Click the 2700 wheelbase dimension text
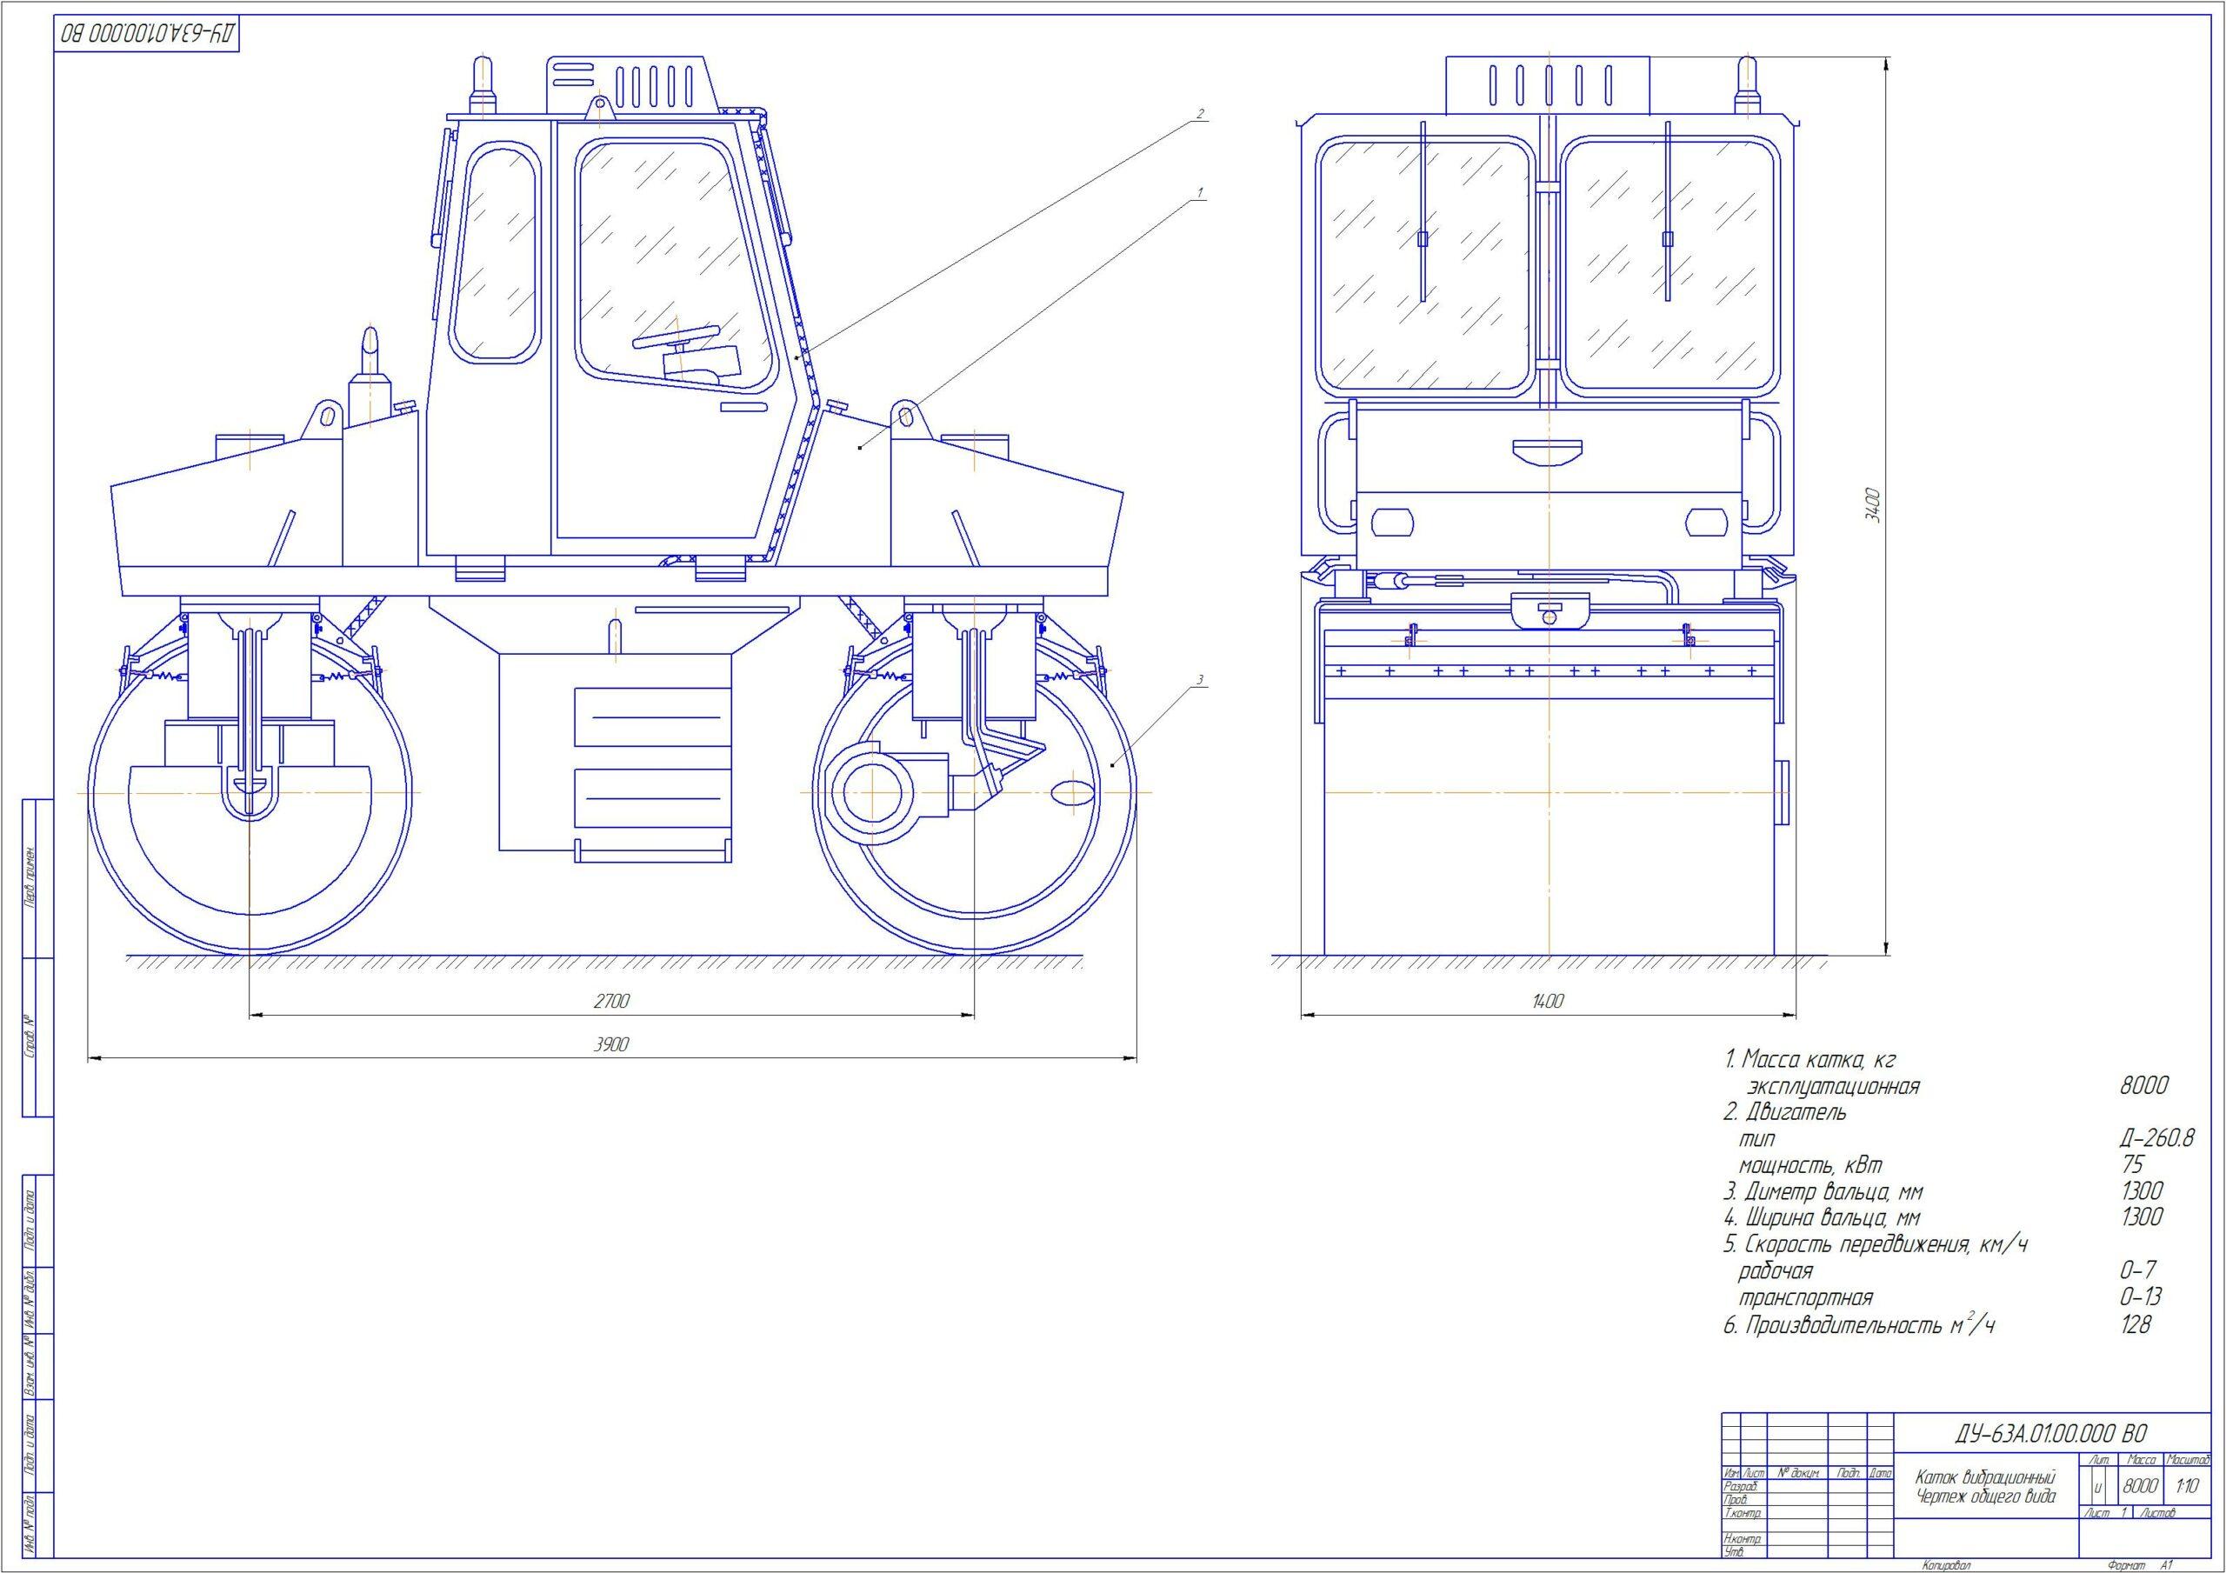Viewport: 2226px width, 1573px height. pyautogui.click(x=612, y=1001)
